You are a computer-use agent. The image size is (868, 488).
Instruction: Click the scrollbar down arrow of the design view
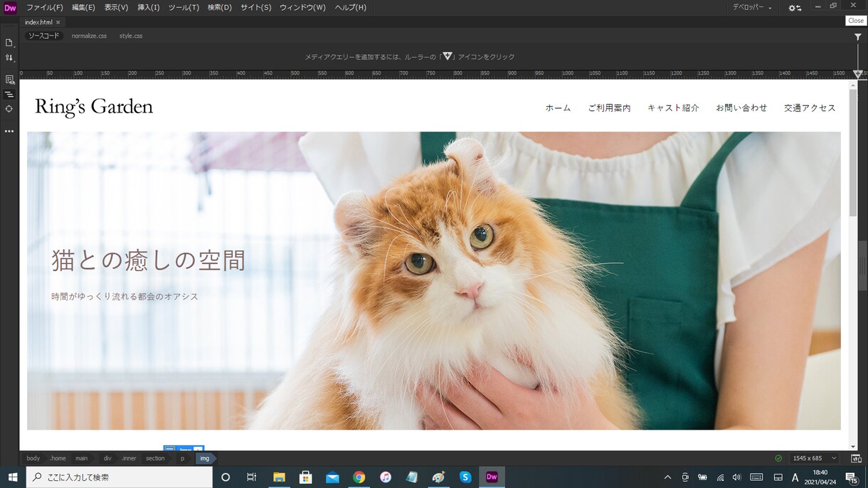[853, 445]
